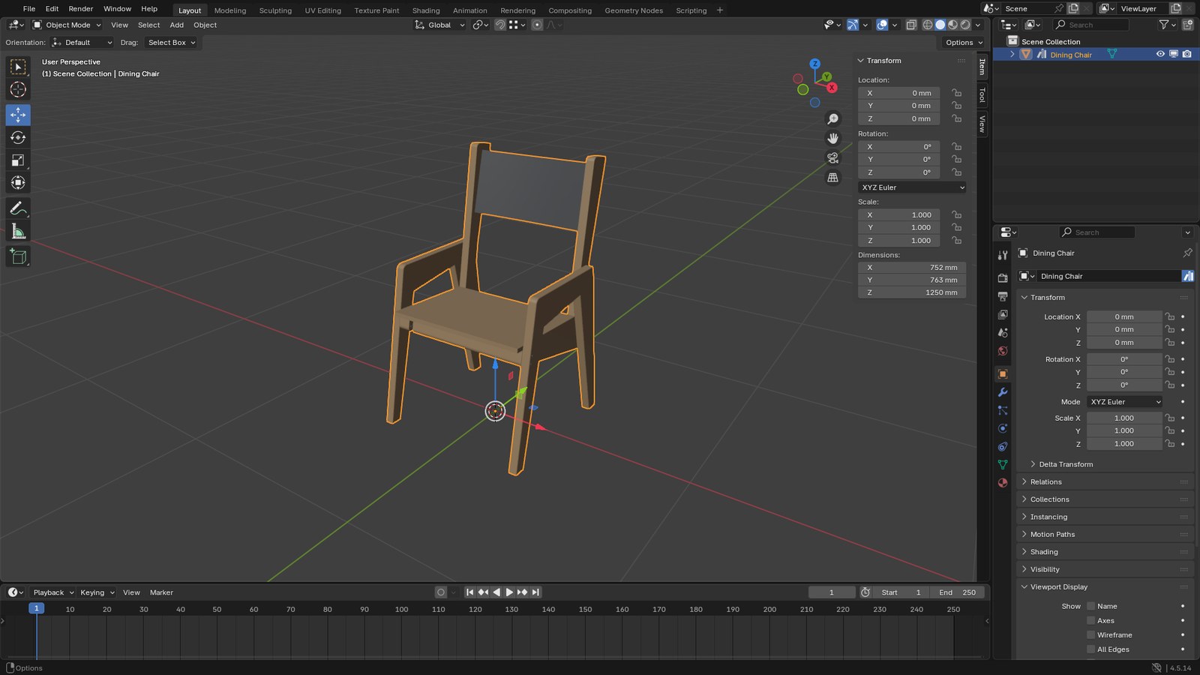Select the Rotate tool
This screenshot has width=1200, height=675.
coord(18,137)
